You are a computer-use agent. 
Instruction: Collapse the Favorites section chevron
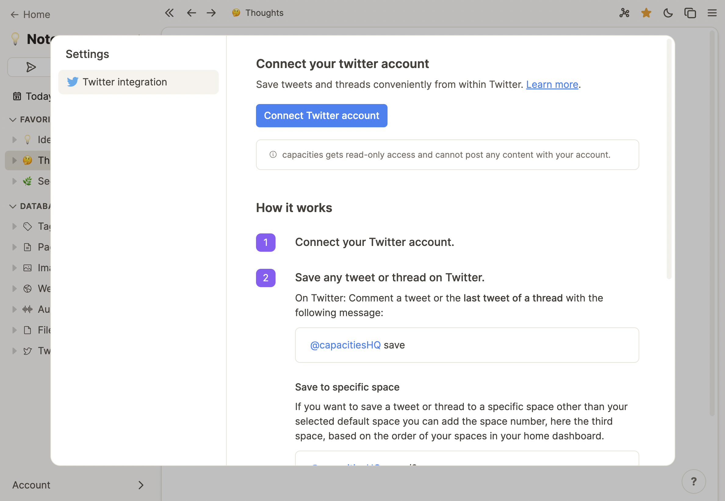pos(13,120)
